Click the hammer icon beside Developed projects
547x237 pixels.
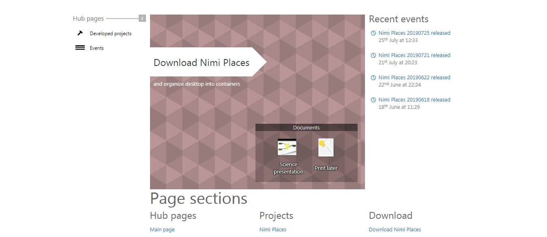pyautogui.click(x=80, y=33)
